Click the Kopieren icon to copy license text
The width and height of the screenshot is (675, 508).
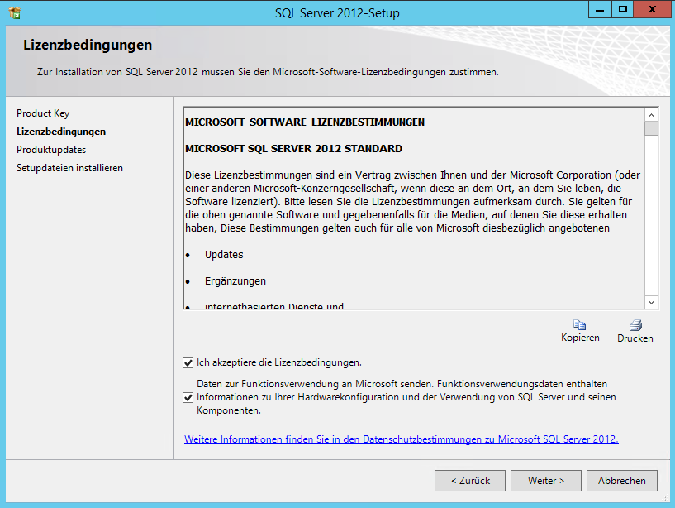pyautogui.click(x=580, y=325)
